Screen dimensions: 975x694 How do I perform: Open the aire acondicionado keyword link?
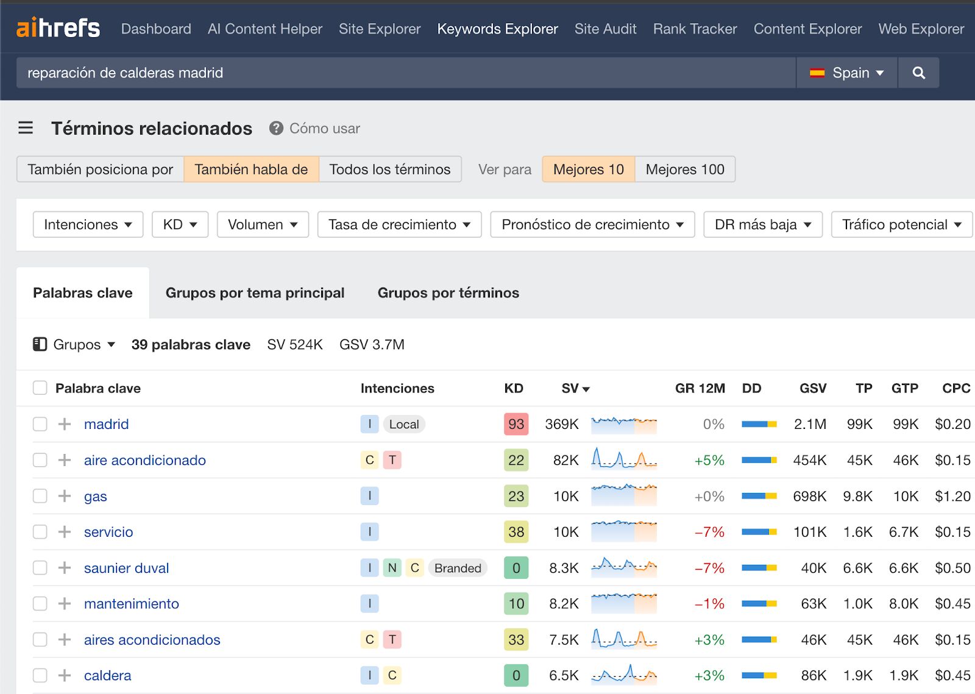[144, 460]
